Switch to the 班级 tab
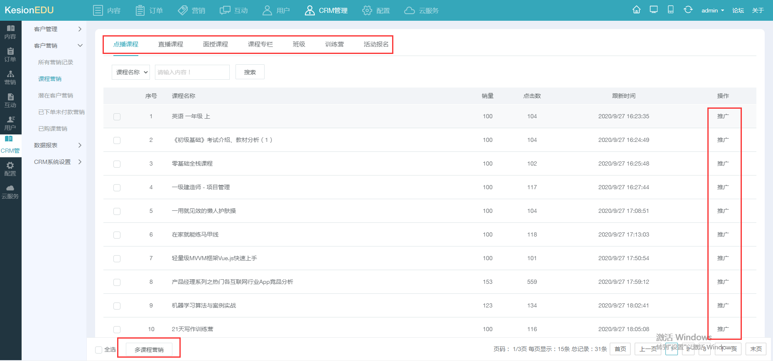Viewport: 773px width, 361px height. tap(299, 44)
